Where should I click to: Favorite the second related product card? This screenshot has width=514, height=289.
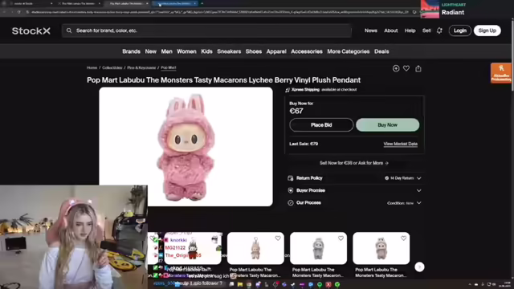278,238
